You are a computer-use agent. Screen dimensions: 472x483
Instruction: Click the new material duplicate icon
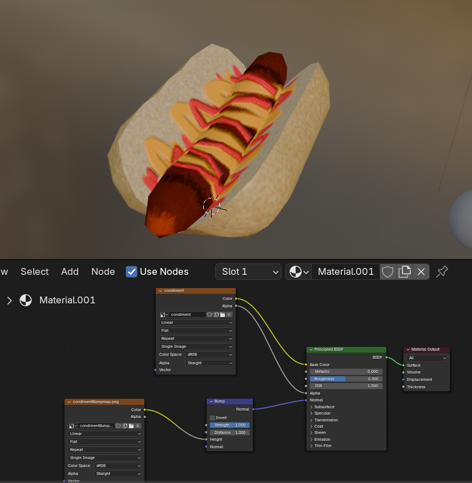pos(405,271)
